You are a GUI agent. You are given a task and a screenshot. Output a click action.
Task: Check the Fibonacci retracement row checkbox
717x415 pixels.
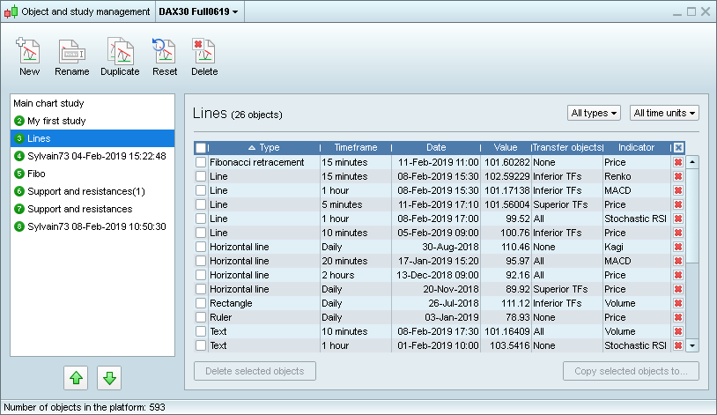pyautogui.click(x=201, y=162)
